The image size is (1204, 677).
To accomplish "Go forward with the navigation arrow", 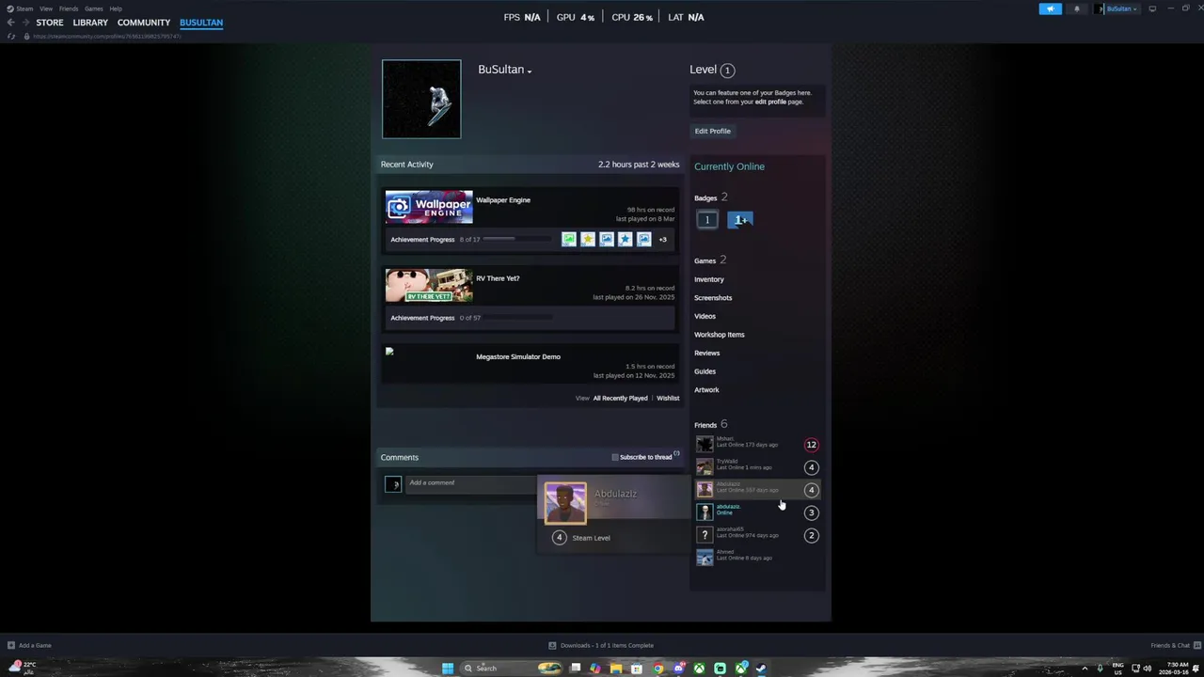I will pyautogui.click(x=25, y=23).
